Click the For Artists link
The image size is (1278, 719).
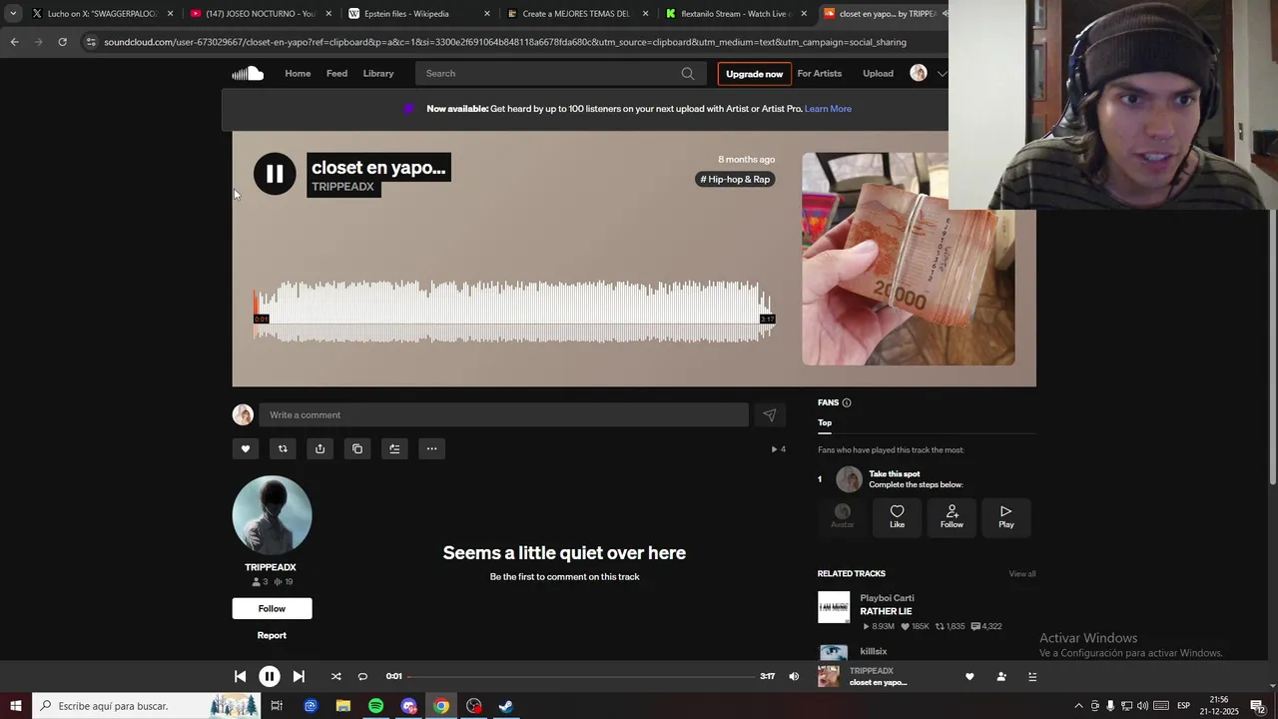[820, 74]
